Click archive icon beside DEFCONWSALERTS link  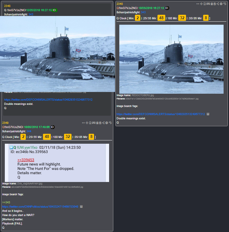pyautogui.click(x=208, y=114)
